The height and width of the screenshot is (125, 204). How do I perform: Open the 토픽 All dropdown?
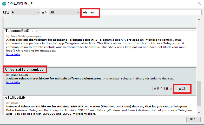tap(64, 12)
